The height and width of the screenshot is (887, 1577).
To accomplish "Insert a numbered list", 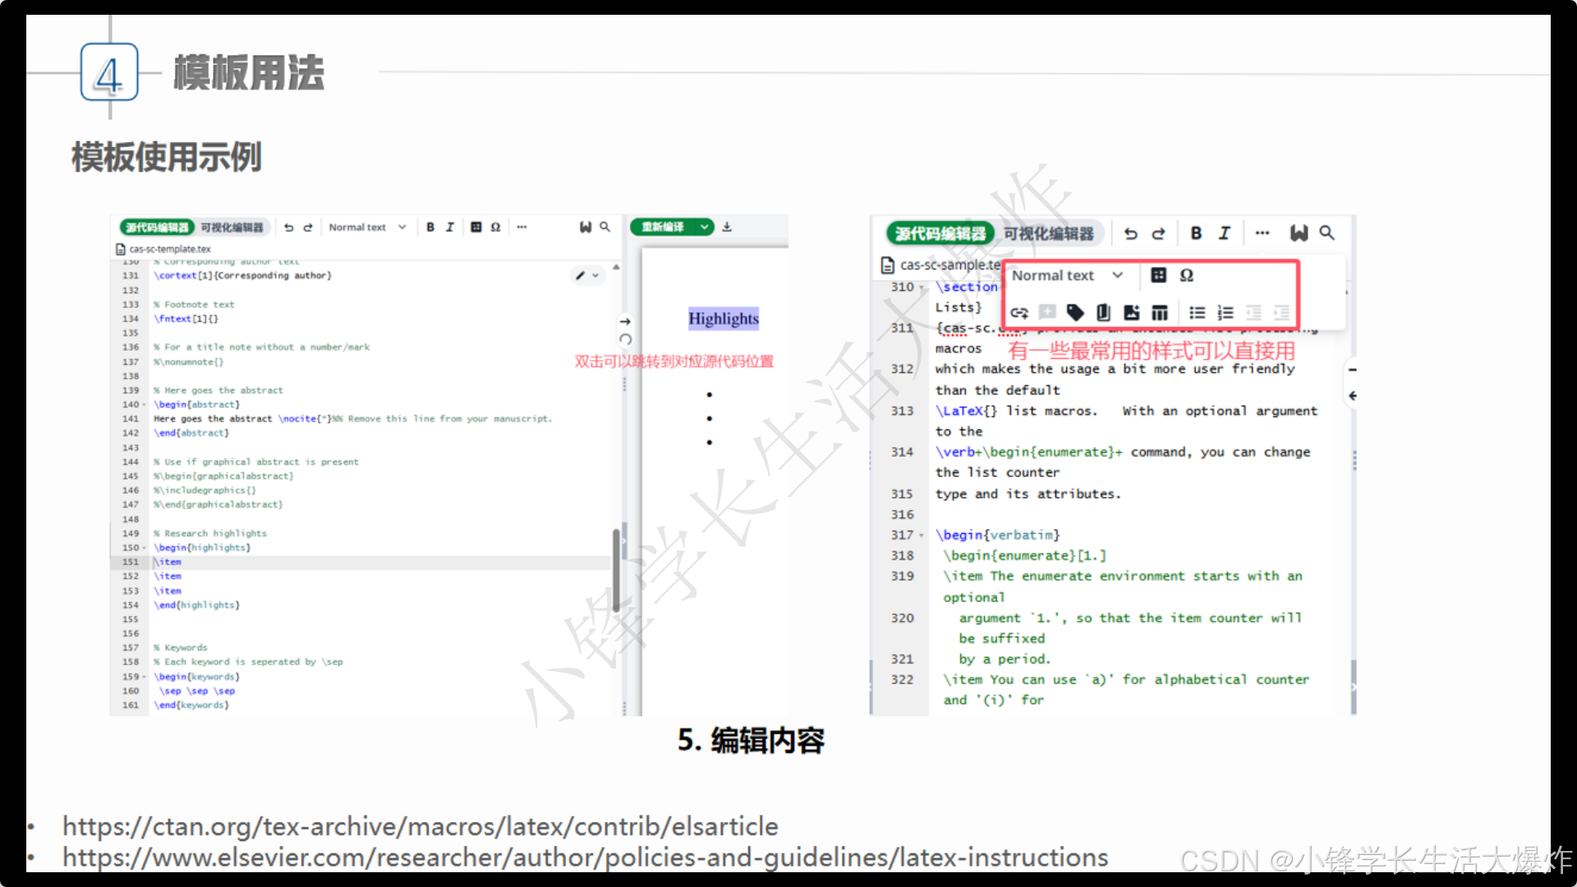I will [1225, 312].
